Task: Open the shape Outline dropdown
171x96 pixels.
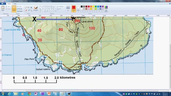Action: coord(61,7)
